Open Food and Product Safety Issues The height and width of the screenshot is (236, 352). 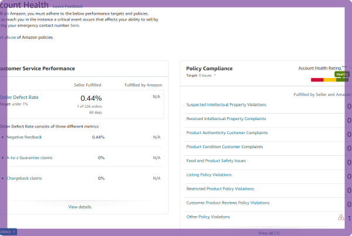[x=215, y=161]
